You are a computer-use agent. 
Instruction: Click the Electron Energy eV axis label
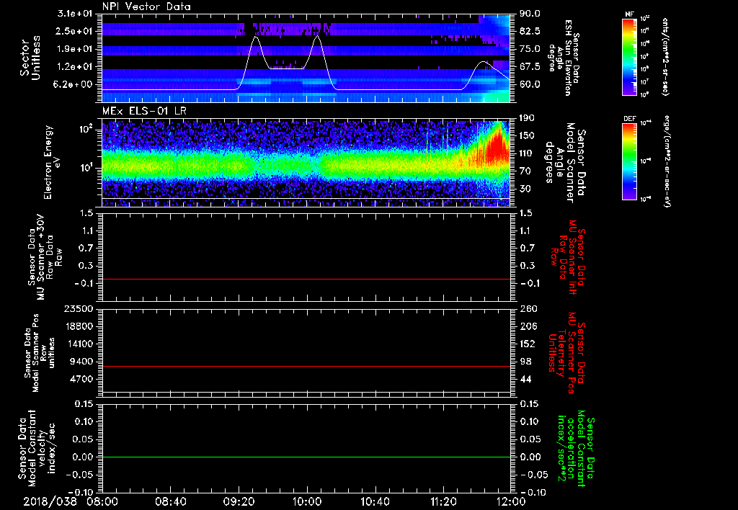[x=48, y=162]
